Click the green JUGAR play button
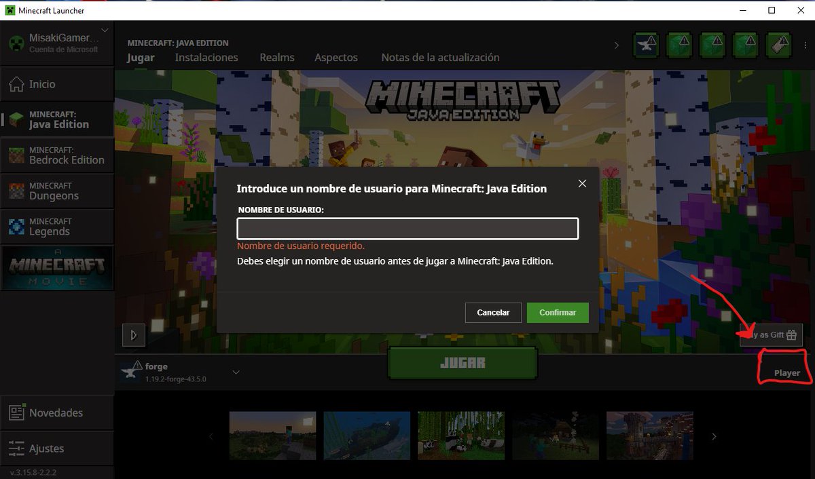 coord(463,363)
